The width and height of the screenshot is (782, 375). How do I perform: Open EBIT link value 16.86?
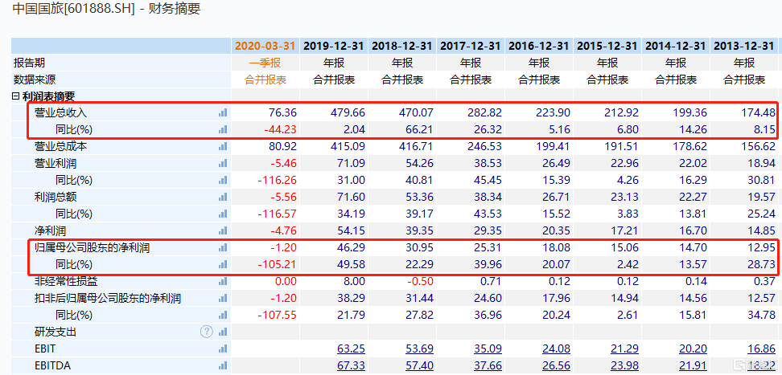click(762, 349)
